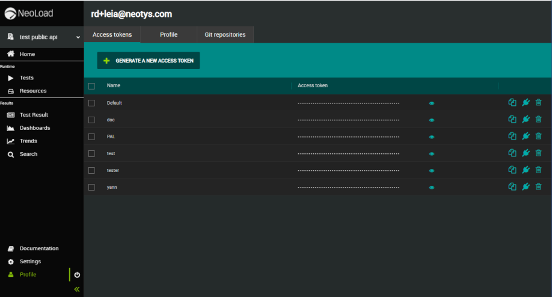Sort by Name column header

click(x=114, y=85)
